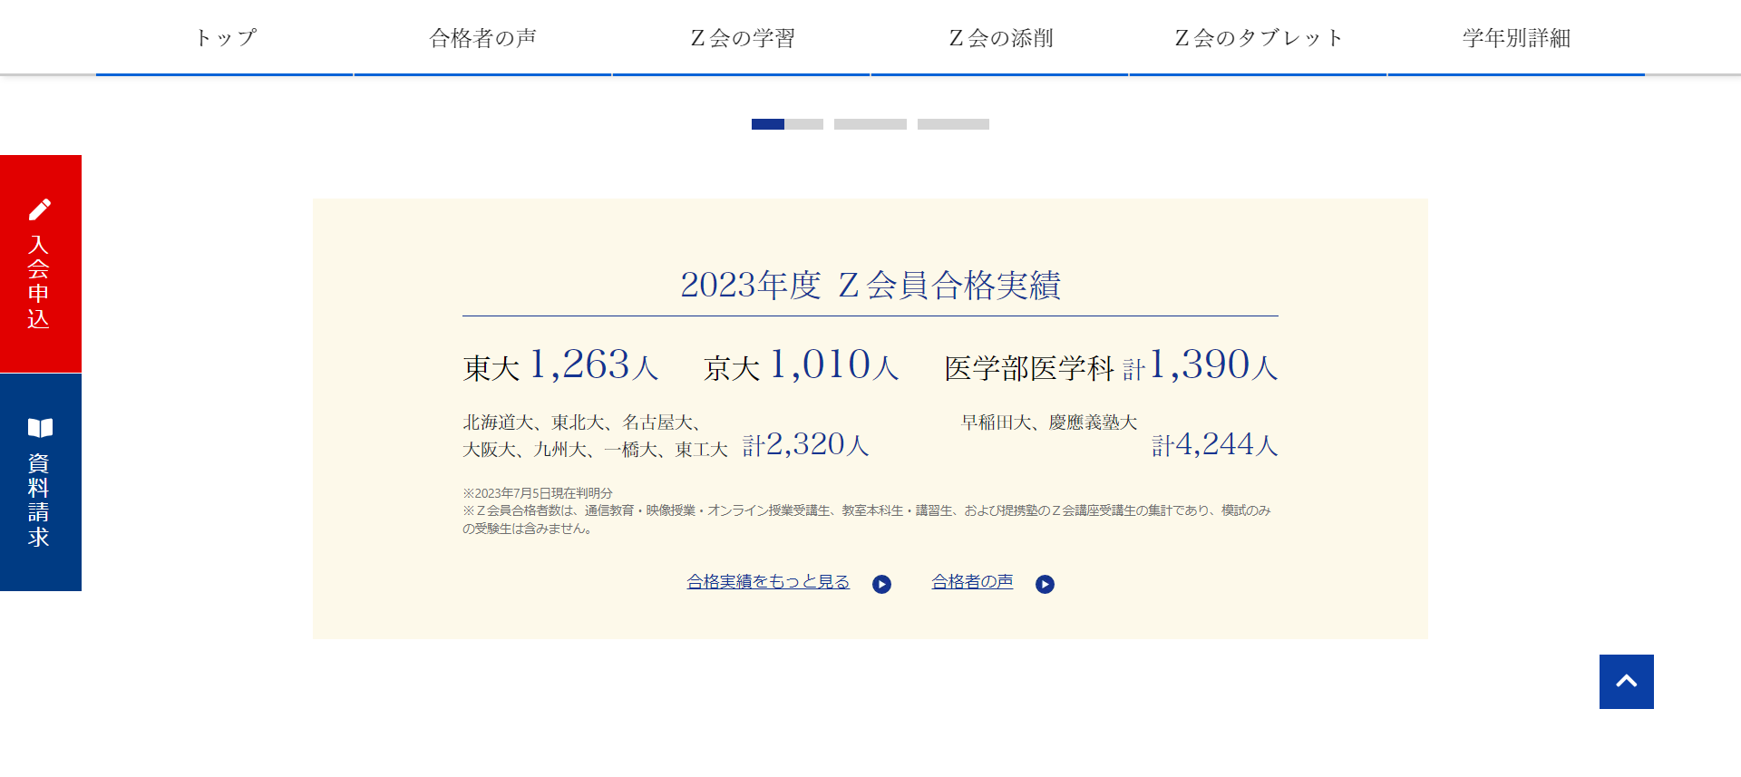The width and height of the screenshot is (1741, 777).
Task: Open the Z会の学習 navigation tab
Action: (x=742, y=38)
